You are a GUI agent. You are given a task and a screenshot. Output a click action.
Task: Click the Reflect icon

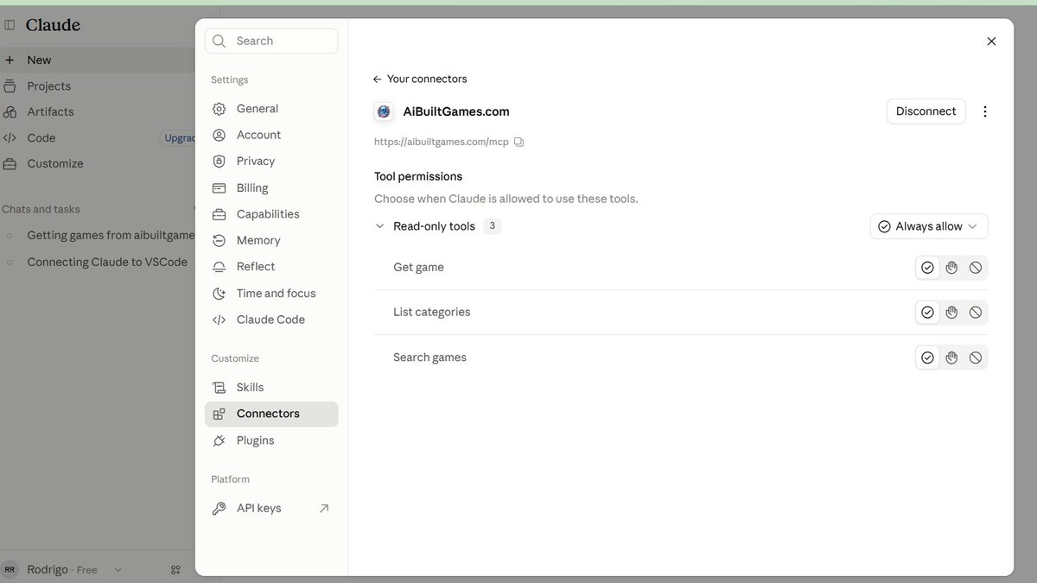coord(219,267)
